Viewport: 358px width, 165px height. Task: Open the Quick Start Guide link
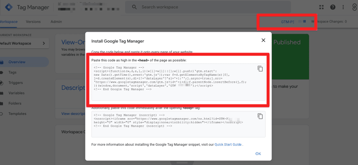[x=228, y=145]
